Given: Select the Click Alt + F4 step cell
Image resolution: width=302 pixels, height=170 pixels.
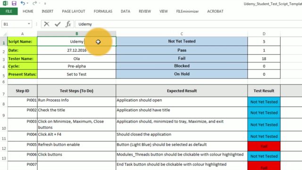Looking at the screenshot, I should (76, 136).
